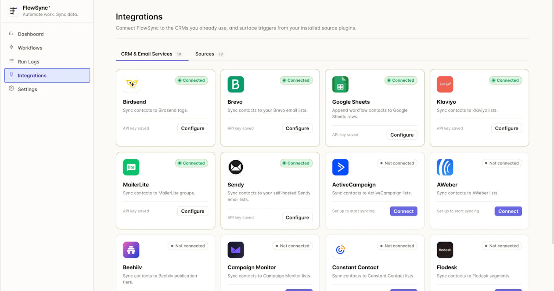554x291 pixels.
Task: Click the Integrations plug icon in sidebar
Action: (11, 75)
